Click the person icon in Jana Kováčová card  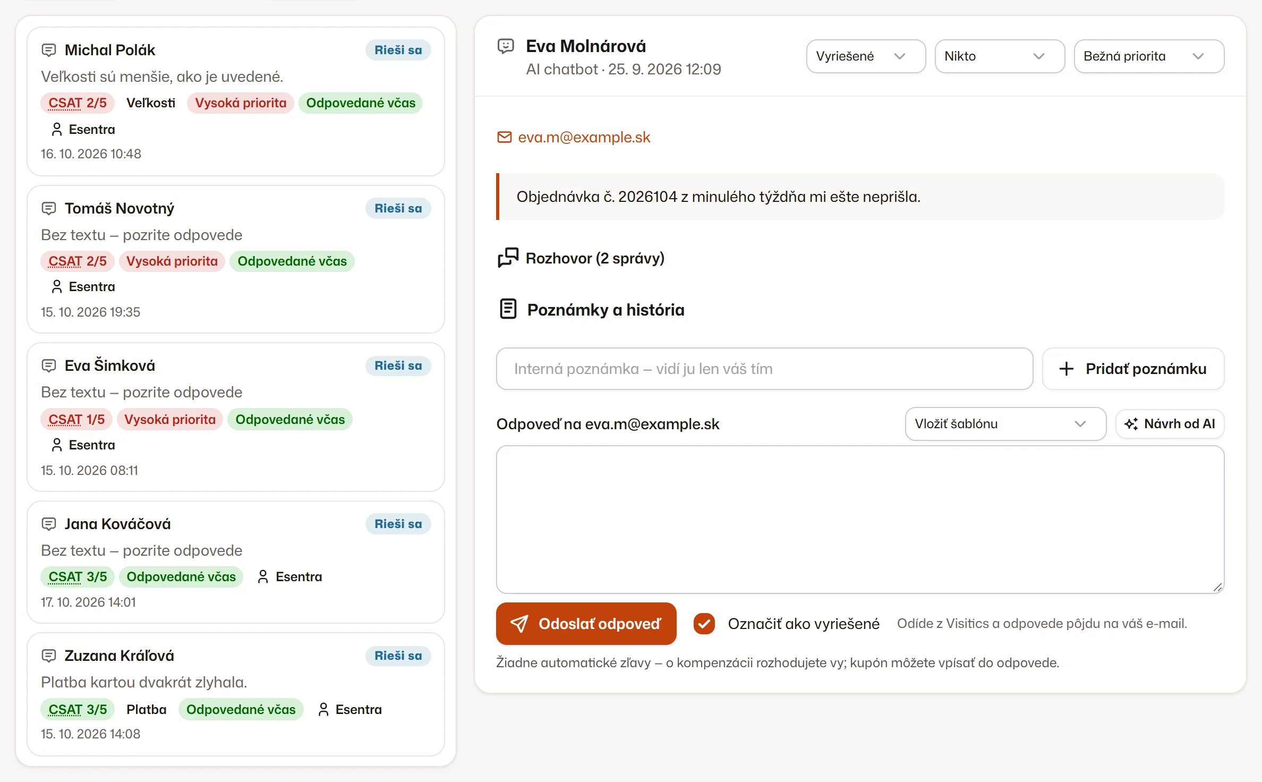pos(263,577)
